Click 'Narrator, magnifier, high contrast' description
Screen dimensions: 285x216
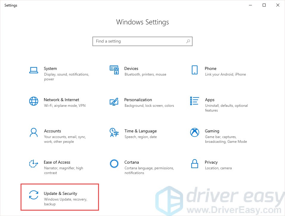coord(63,170)
